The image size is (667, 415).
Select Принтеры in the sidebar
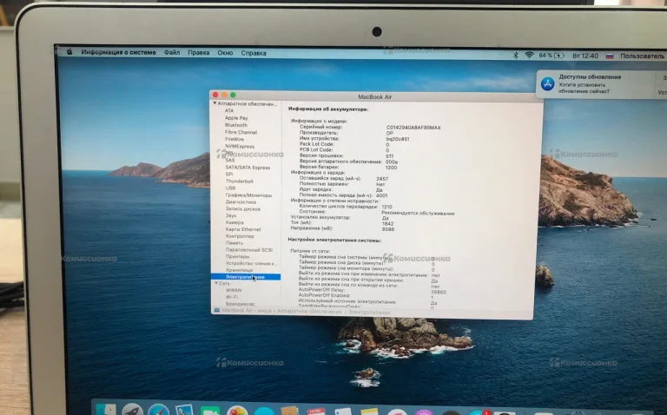coord(238,256)
